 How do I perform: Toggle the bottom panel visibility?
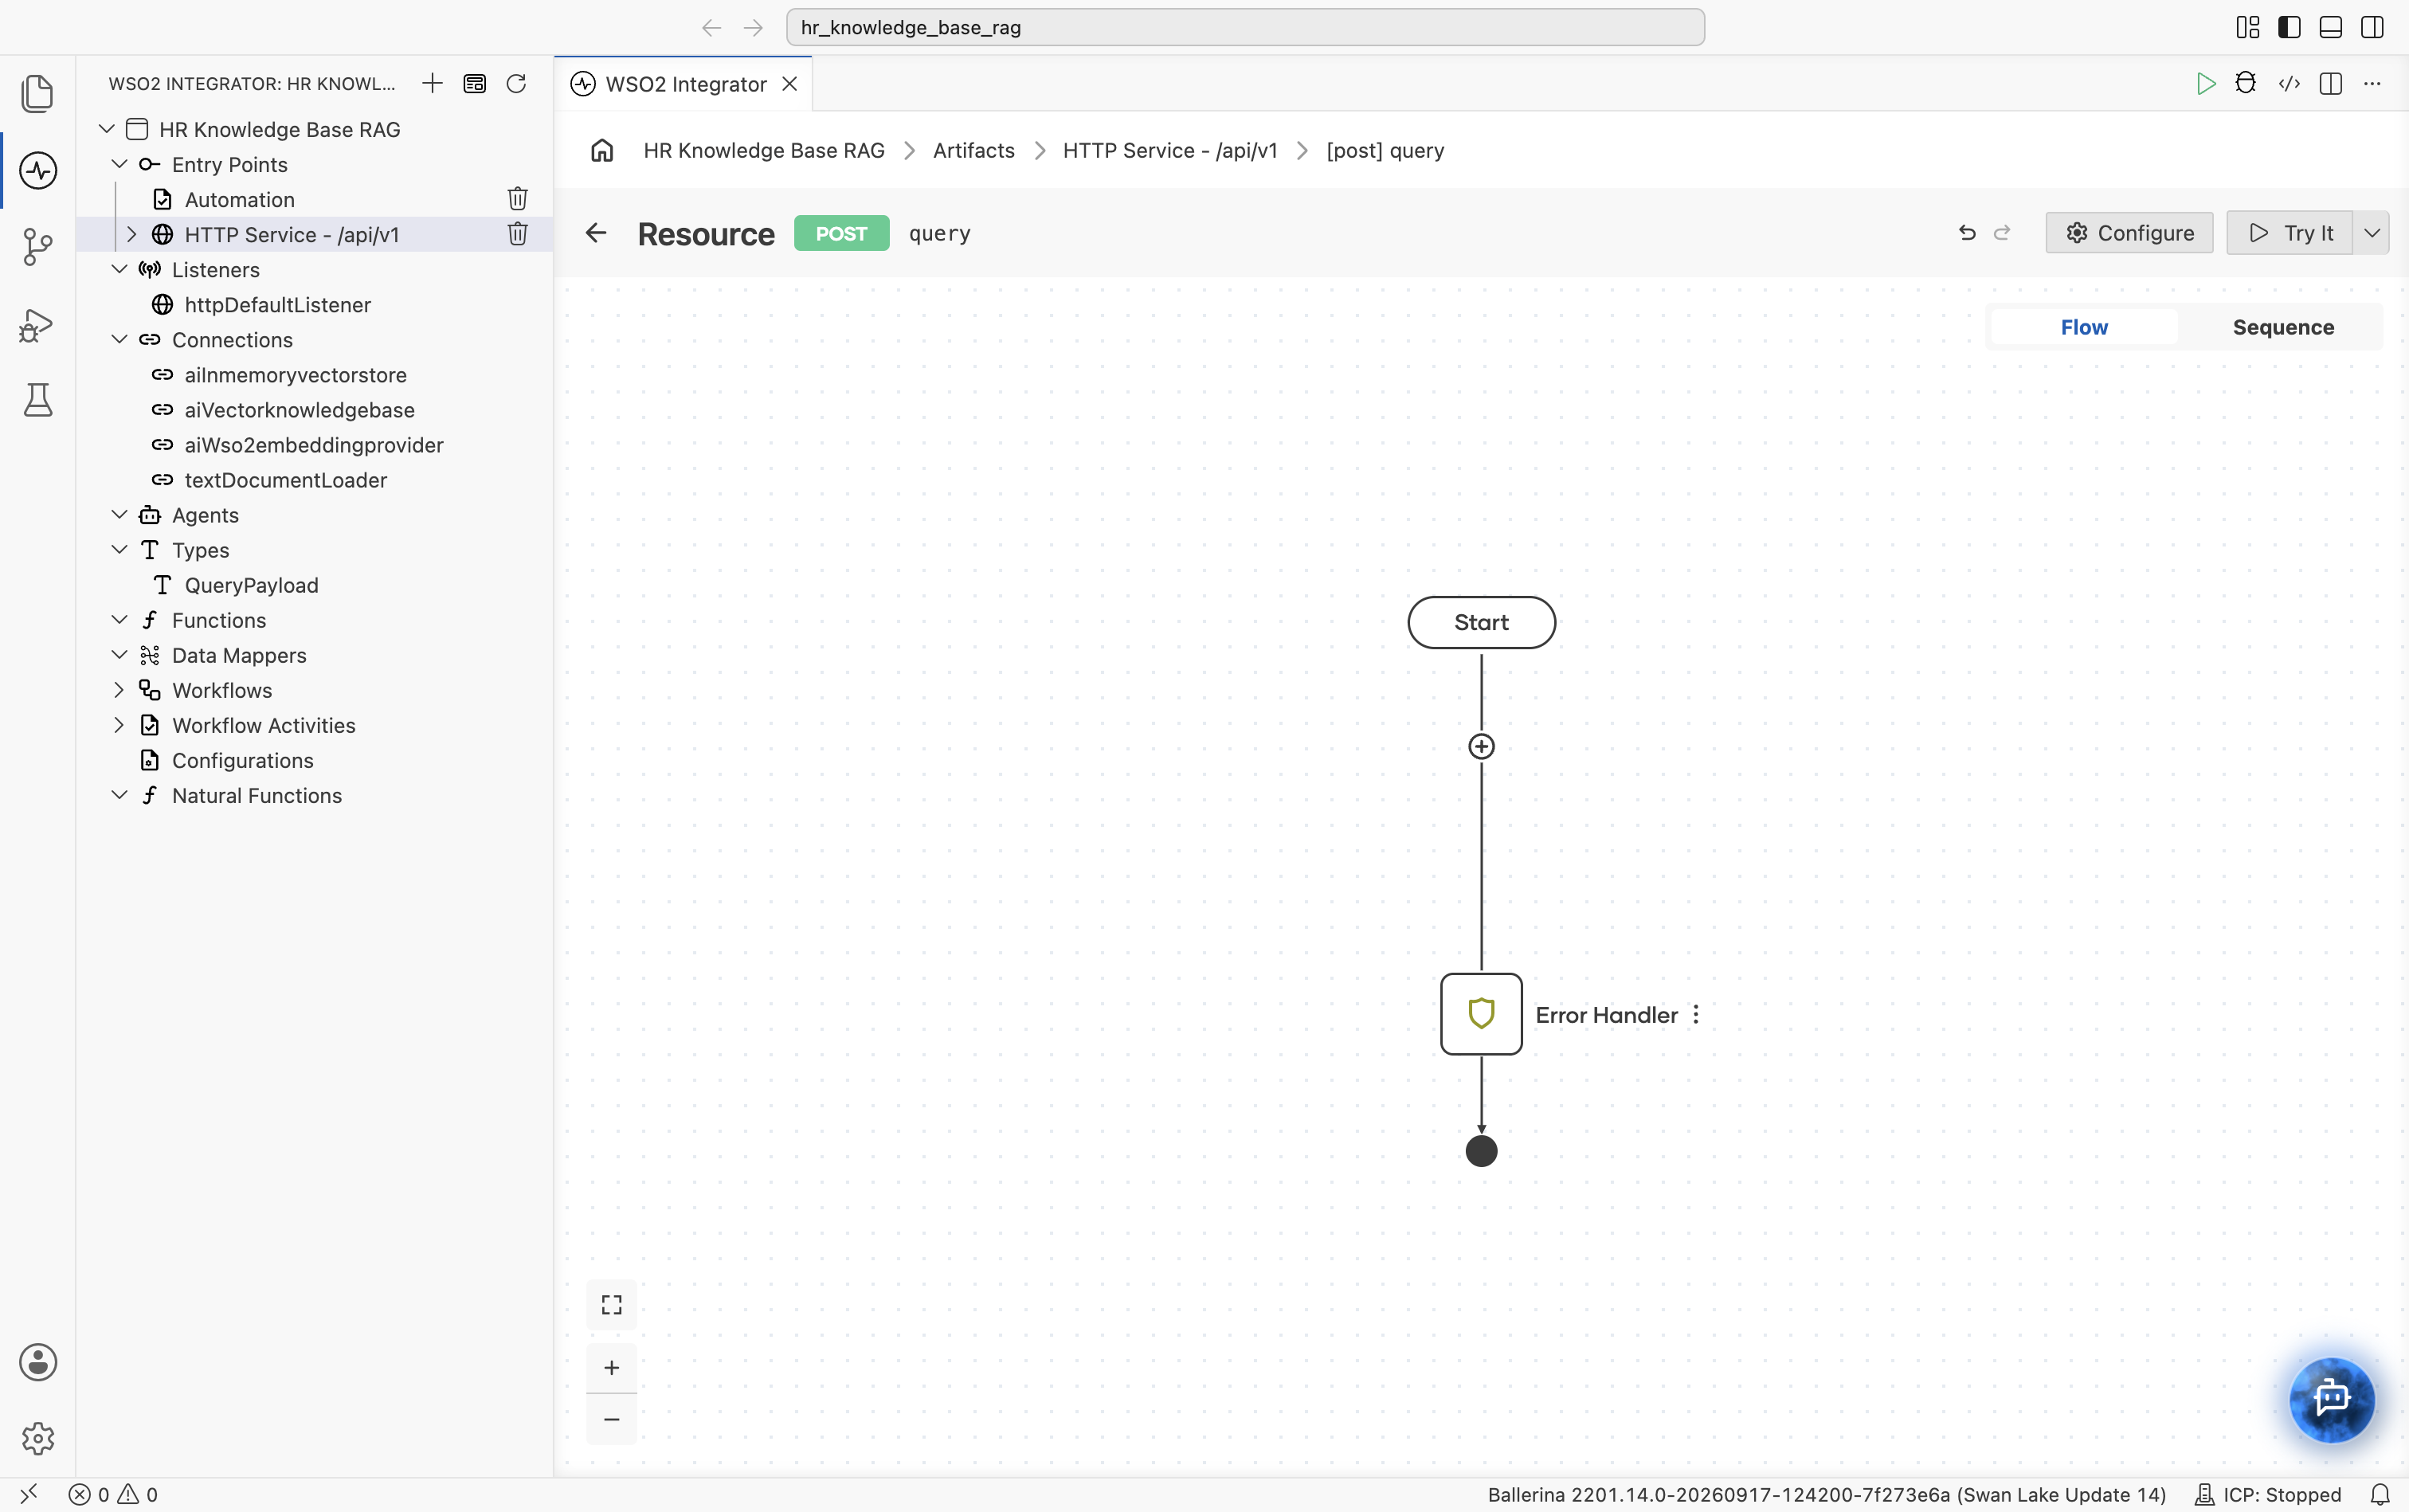tap(2330, 27)
